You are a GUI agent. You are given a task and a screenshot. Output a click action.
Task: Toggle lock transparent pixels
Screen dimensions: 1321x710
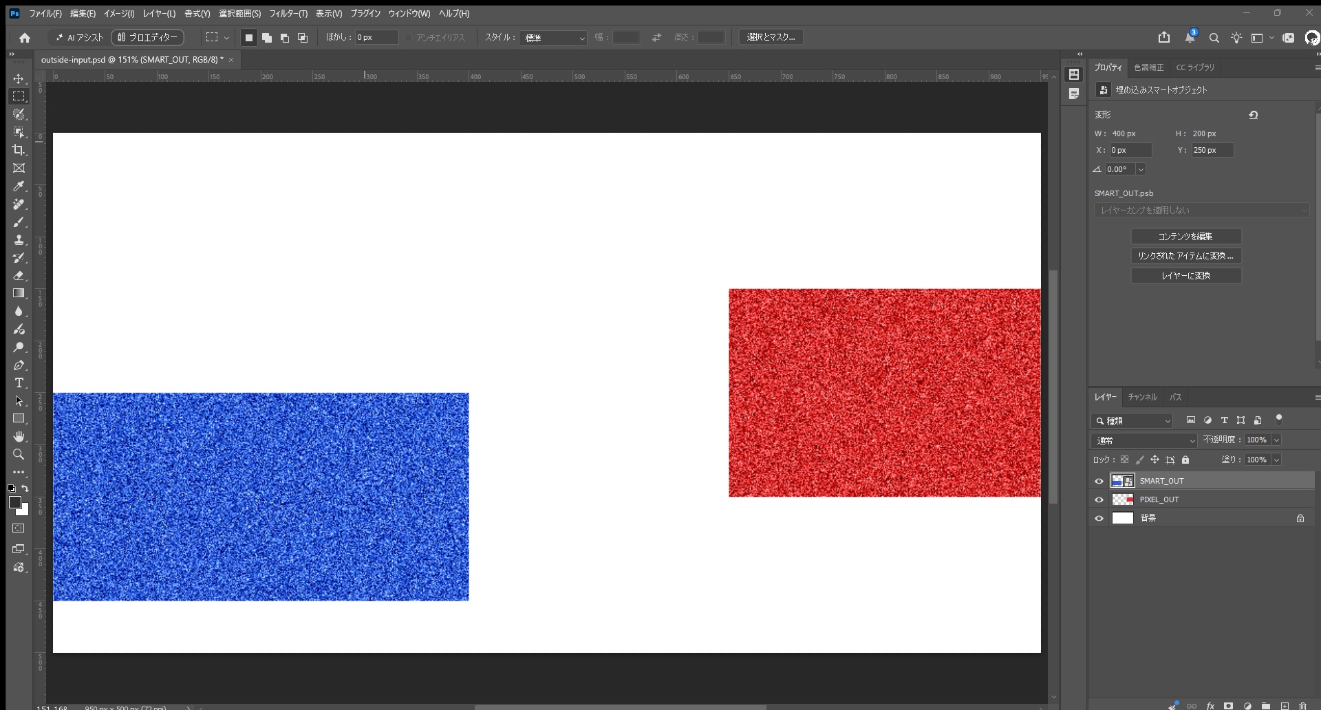click(1124, 460)
